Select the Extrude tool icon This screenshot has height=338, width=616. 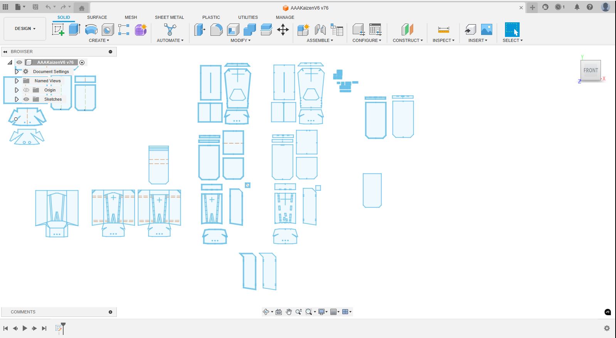coord(74,30)
